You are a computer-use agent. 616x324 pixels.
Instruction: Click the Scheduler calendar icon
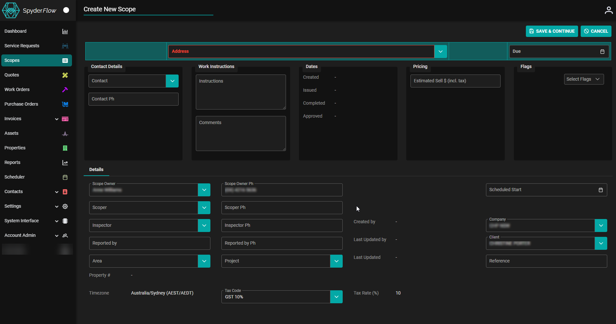click(65, 177)
